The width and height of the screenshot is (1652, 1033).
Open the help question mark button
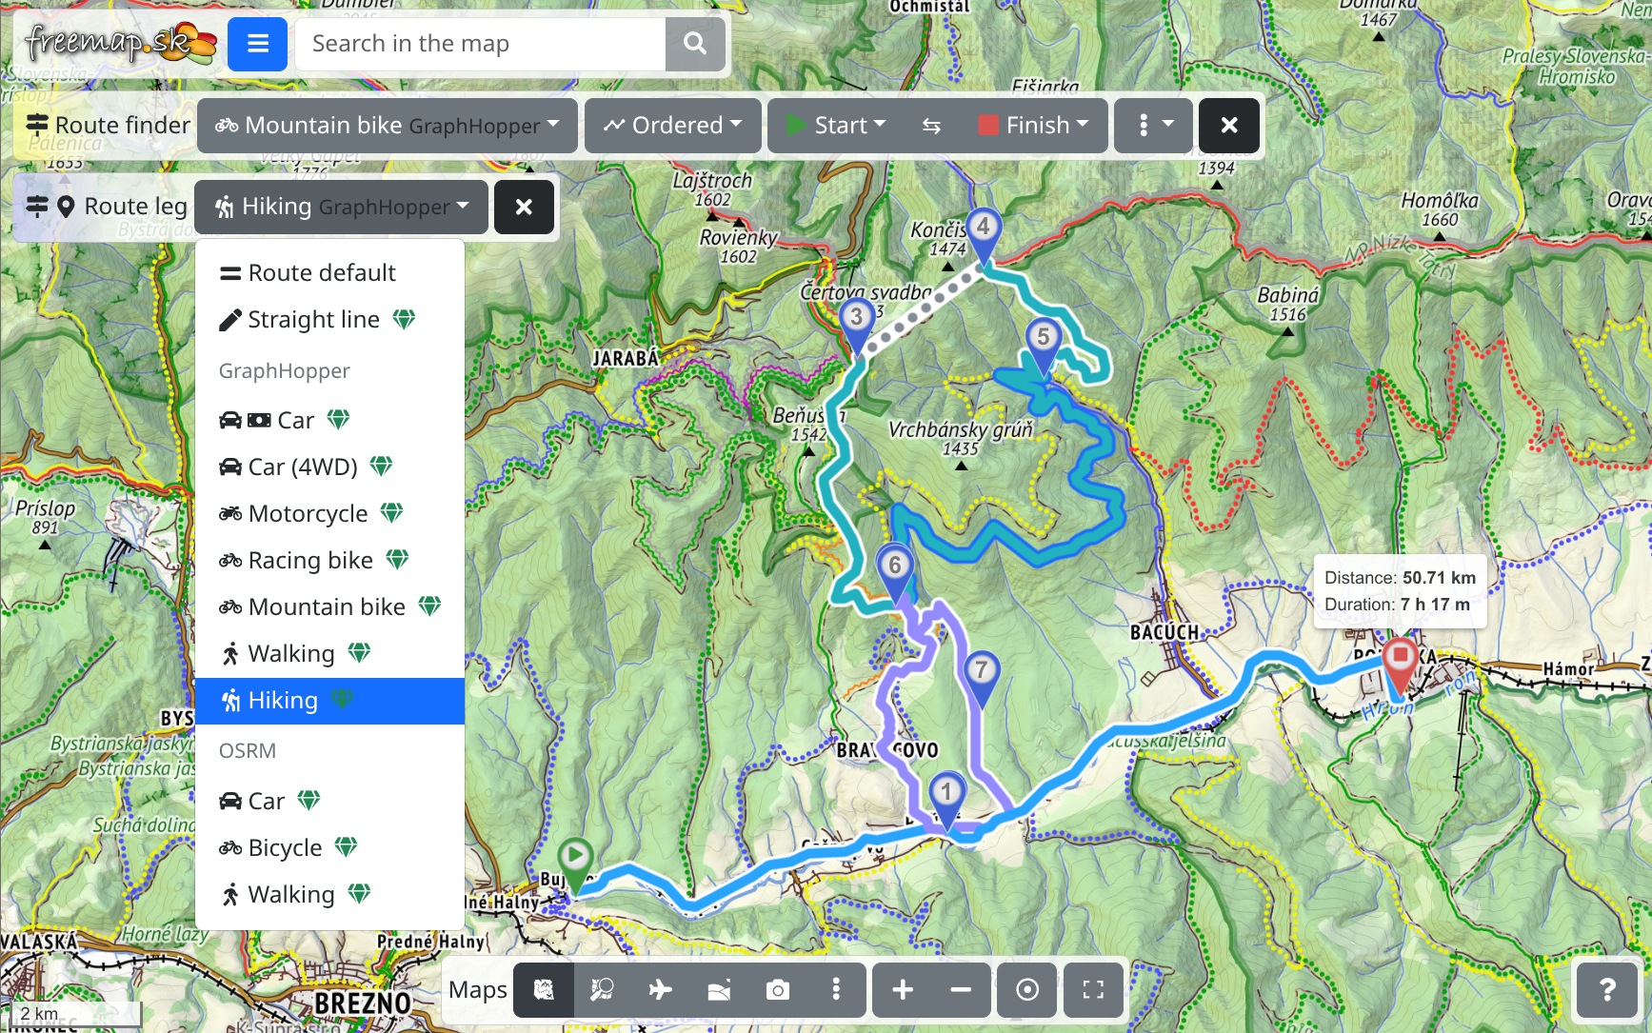1606,990
